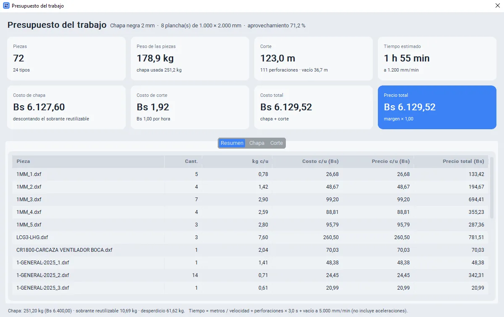Click quantity 14 in the 1-GENERAL-2025_2.dxf row
This screenshot has height=317, width=504.
point(195,275)
